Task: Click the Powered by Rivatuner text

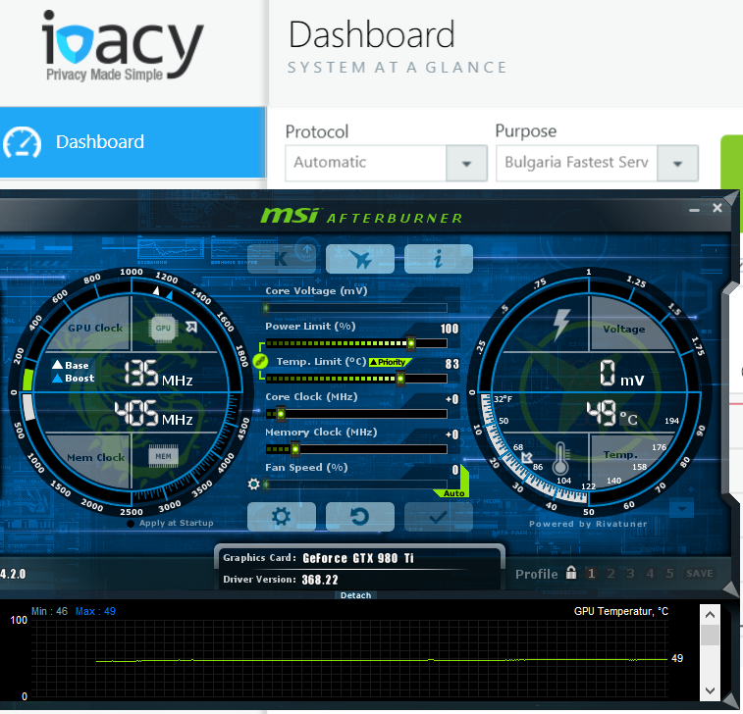Action: point(588,524)
